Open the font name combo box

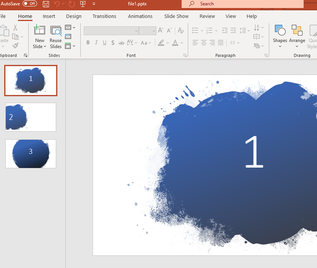111,31
